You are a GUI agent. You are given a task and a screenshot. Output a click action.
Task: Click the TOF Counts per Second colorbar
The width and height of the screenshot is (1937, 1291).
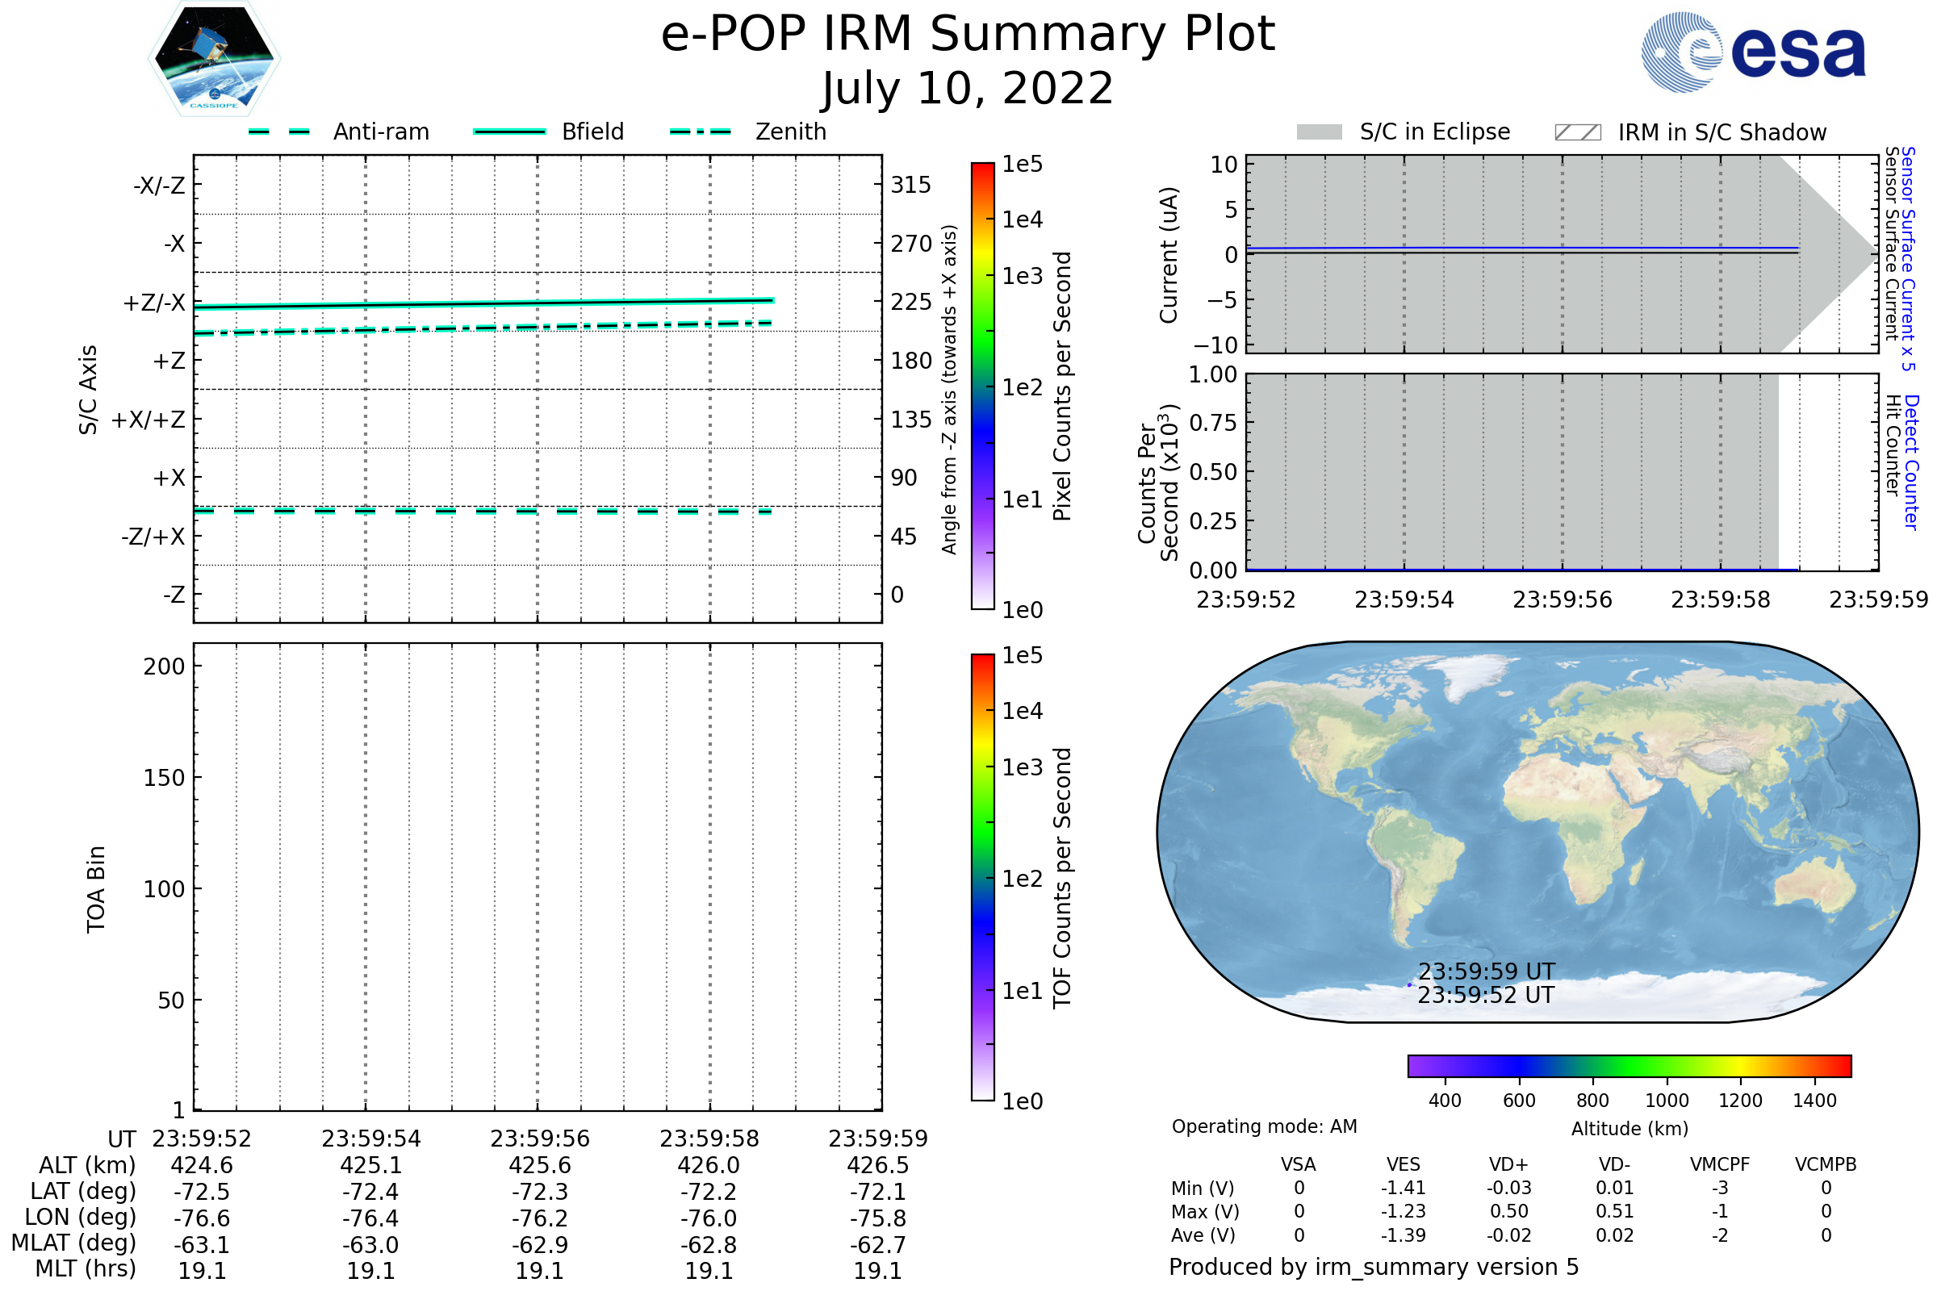click(x=982, y=877)
